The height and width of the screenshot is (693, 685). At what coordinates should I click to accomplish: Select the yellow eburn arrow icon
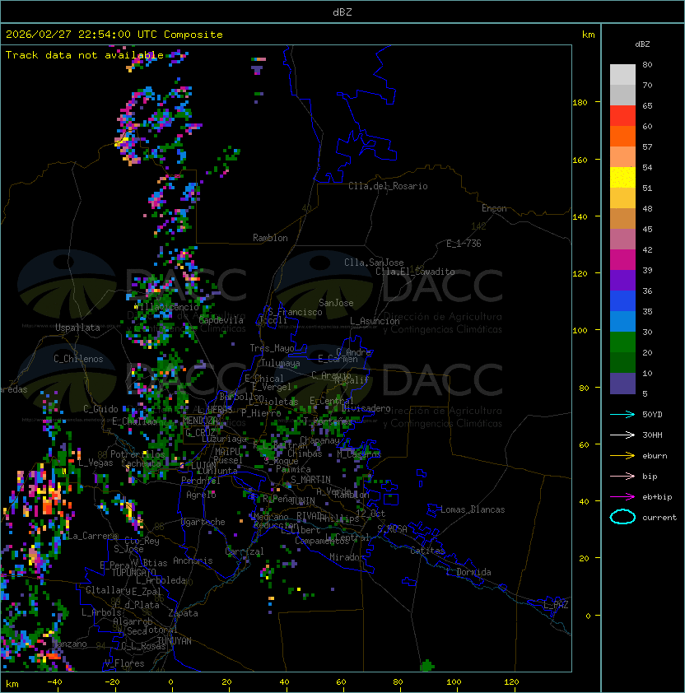tap(622, 455)
